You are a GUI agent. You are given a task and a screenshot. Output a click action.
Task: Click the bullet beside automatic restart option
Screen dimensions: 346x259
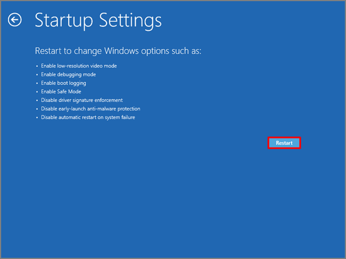[37, 117]
